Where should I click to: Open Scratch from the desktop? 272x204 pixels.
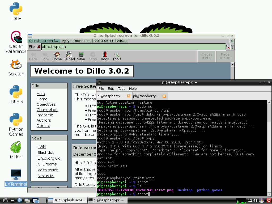coord(16,68)
